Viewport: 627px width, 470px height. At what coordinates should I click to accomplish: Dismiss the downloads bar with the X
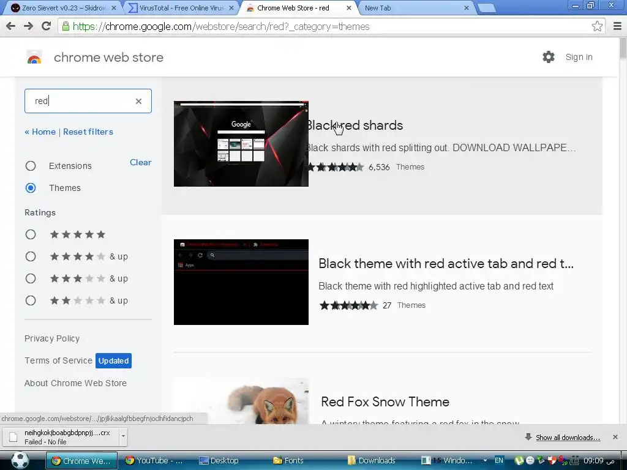[x=615, y=437]
